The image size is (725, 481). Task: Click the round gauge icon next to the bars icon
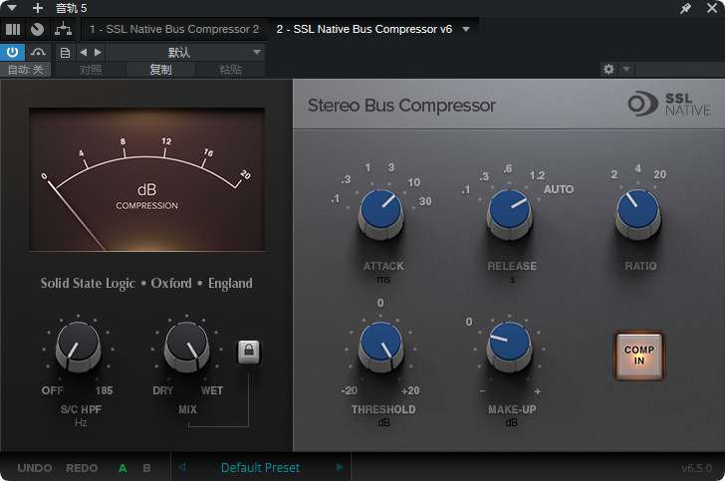pyautogui.click(x=37, y=29)
